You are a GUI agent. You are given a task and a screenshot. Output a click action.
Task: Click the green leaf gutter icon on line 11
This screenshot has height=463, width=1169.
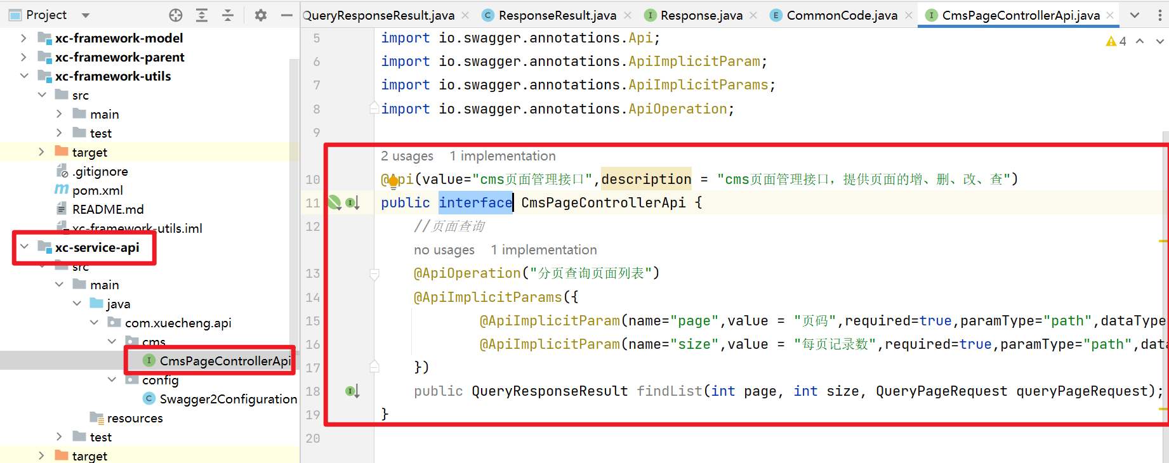(334, 203)
